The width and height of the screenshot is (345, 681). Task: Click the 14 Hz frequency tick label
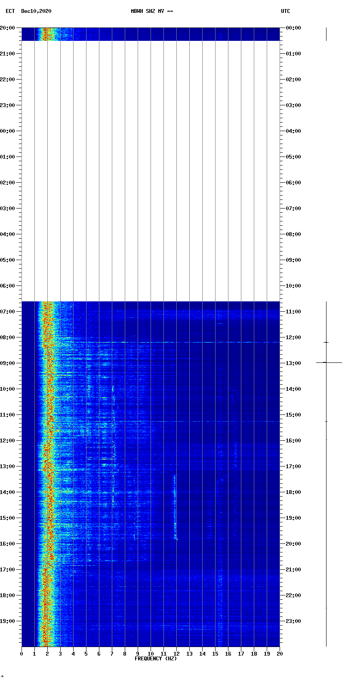pyautogui.click(x=202, y=654)
